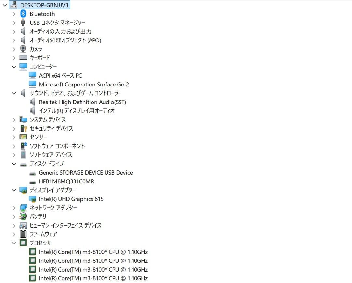Viewport: 352px width, 283px height.
Task: Expand ソフトウェア デバイス category
Action: pyautogui.click(x=14, y=155)
